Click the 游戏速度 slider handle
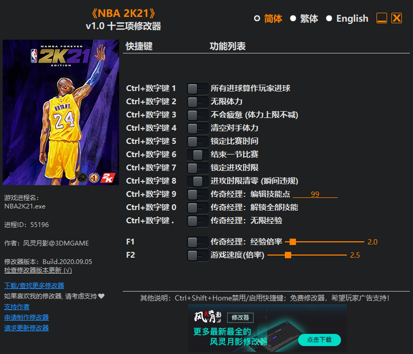The height and width of the screenshot is (354, 413). point(288,255)
